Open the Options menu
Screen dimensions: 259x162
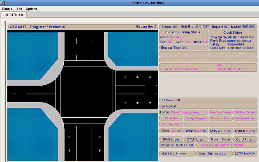(31, 9)
